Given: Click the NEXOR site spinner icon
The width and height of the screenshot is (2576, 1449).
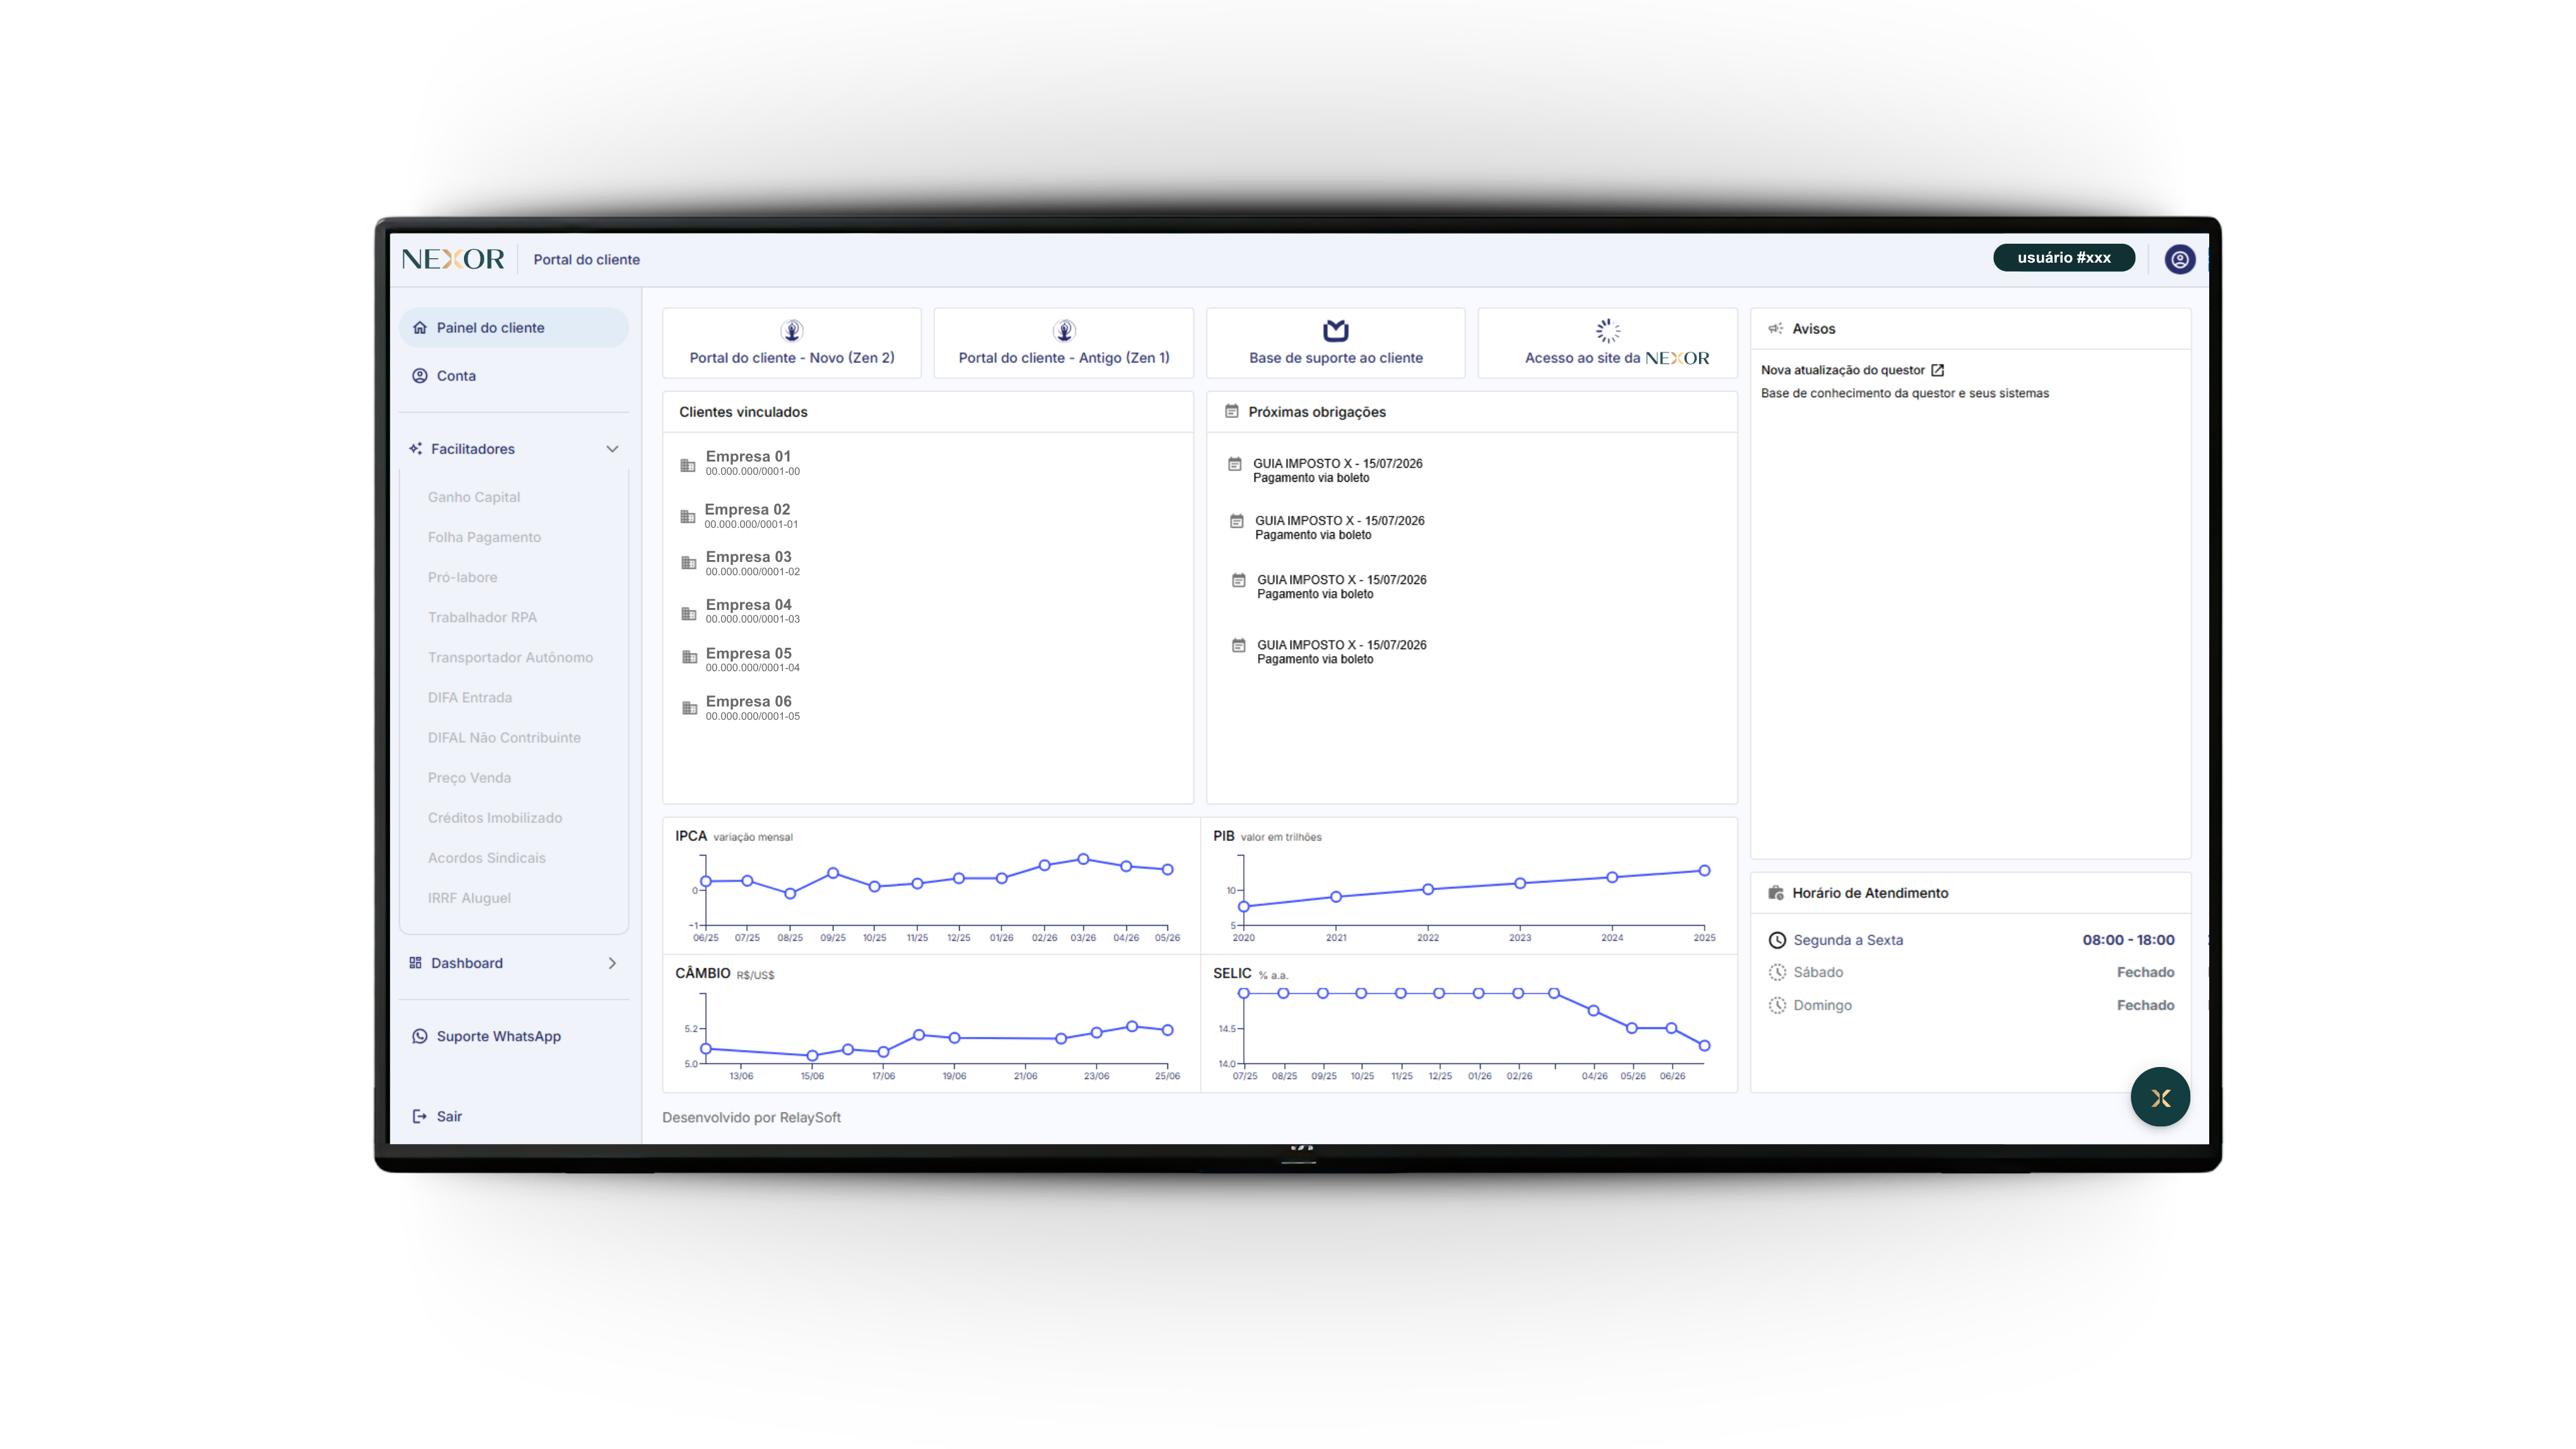Looking at the screenshot, I should (x=1608, y=330).
